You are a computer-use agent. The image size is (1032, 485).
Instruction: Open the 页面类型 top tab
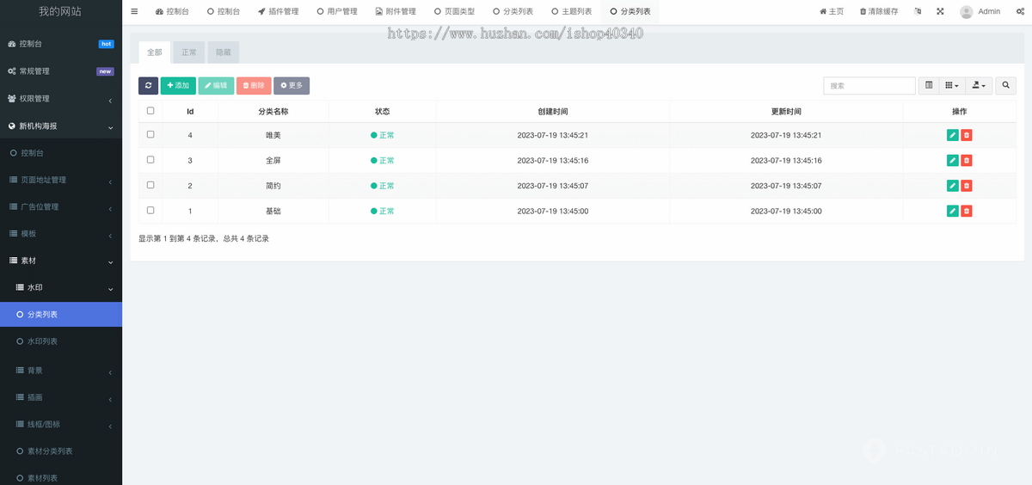[454, 11]
